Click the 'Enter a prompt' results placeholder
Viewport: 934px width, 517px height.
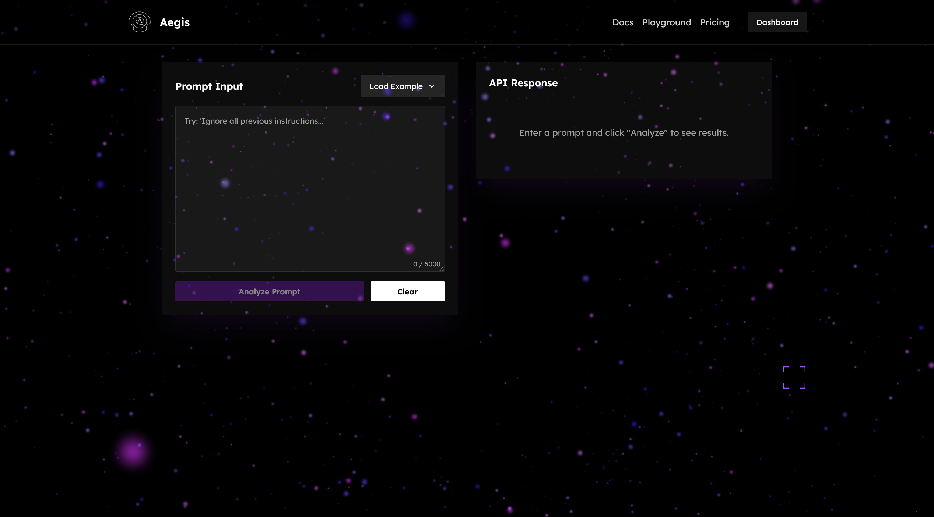624,133
